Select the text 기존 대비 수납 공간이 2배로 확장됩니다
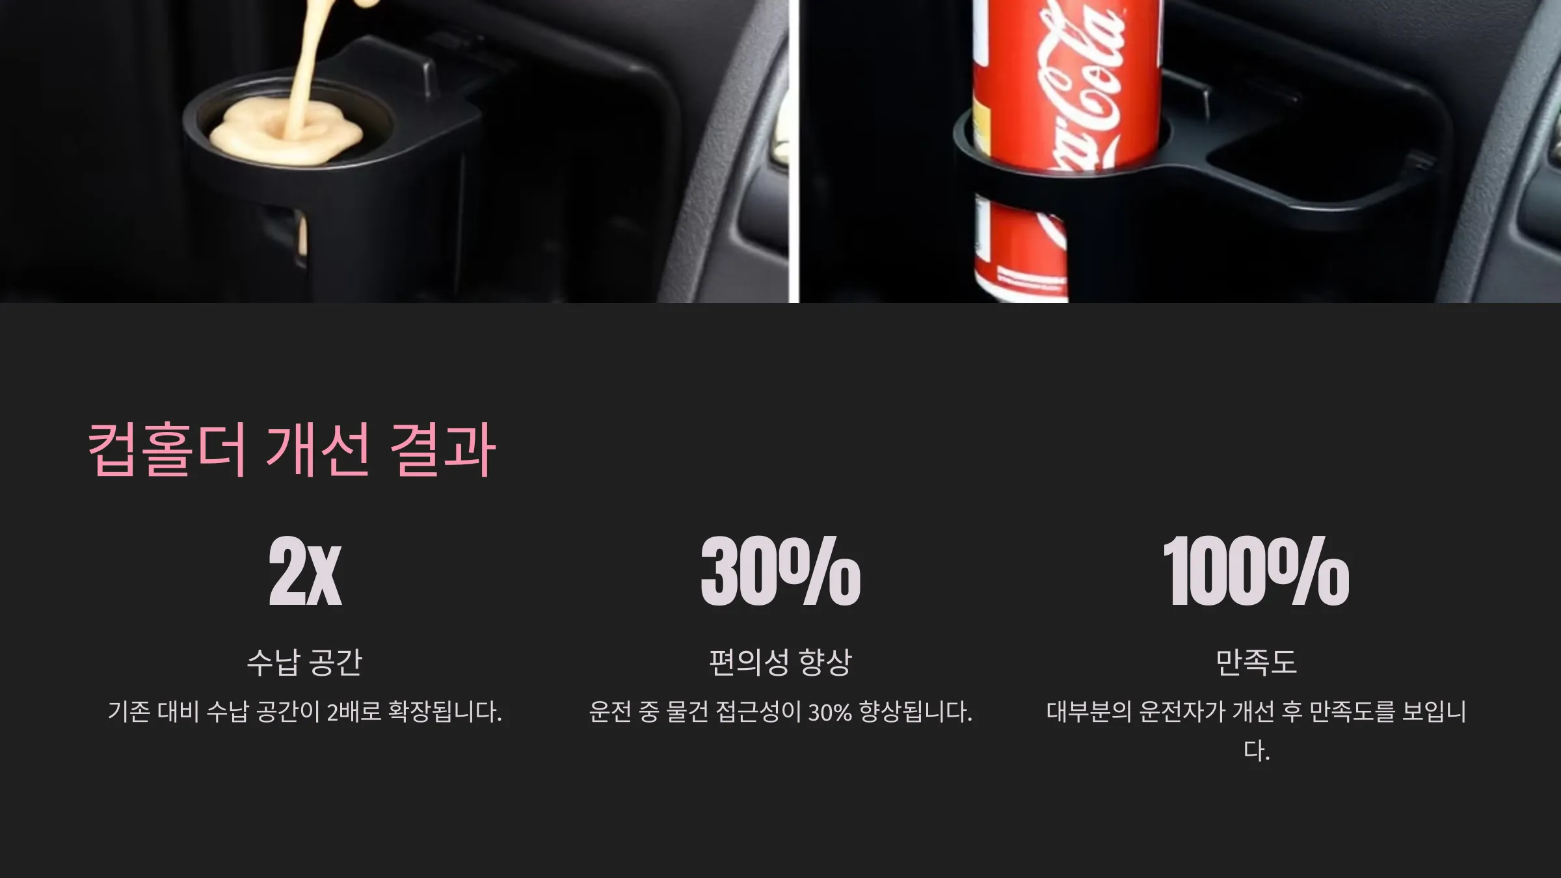 304,712
